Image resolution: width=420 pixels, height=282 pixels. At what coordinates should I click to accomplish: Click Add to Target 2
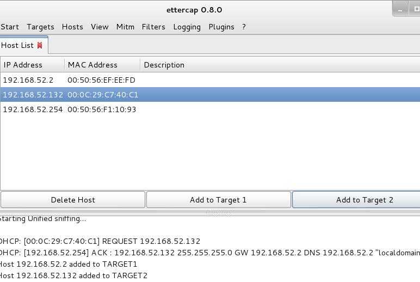tap(364, 200)
